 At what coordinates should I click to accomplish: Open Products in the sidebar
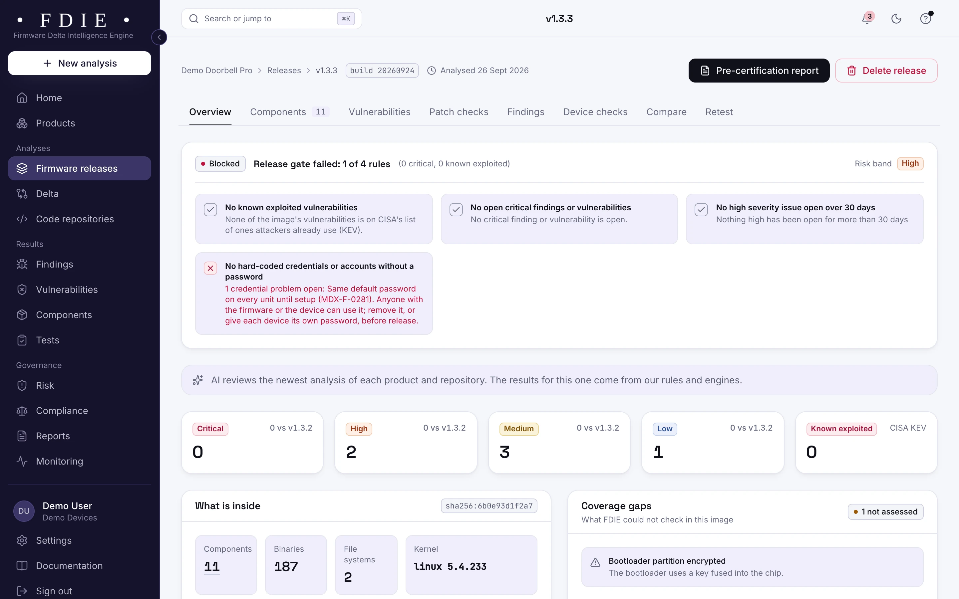[80, 123]
